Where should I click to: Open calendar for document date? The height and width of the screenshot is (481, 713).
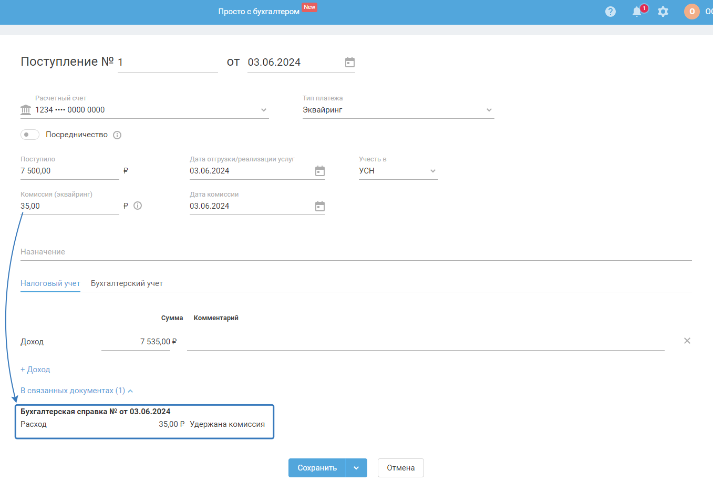[x=350, y=63]
